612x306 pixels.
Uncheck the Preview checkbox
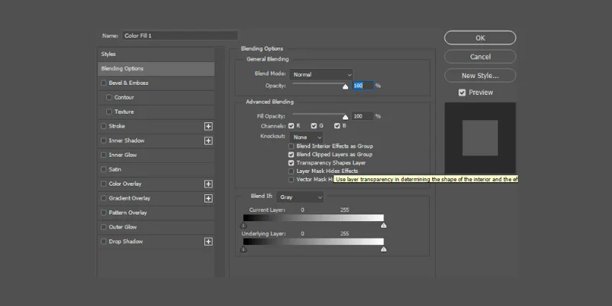tap(462, 93)
